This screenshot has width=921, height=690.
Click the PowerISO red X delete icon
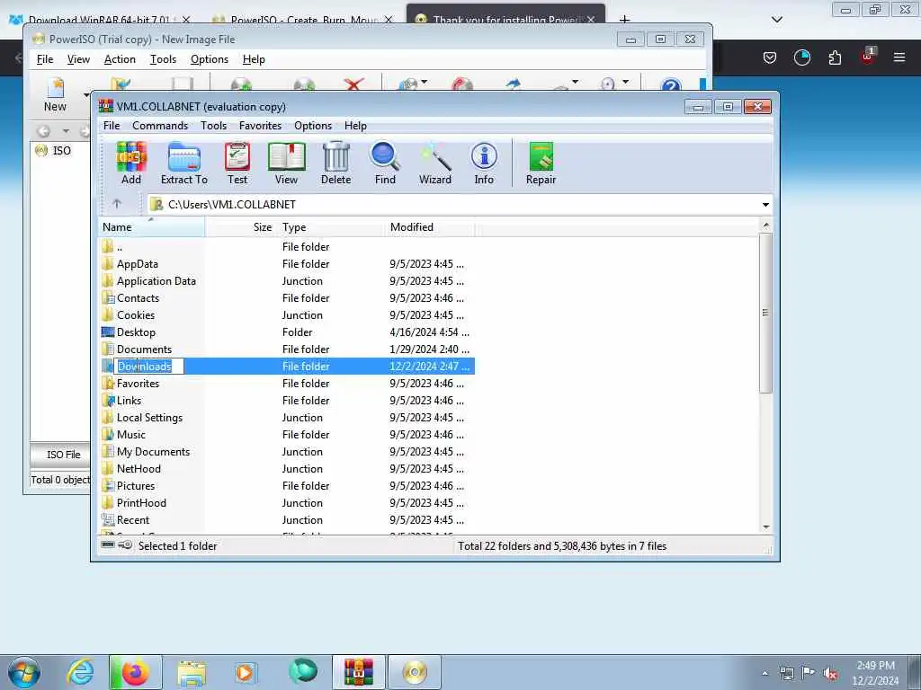(x=353, y=84)
